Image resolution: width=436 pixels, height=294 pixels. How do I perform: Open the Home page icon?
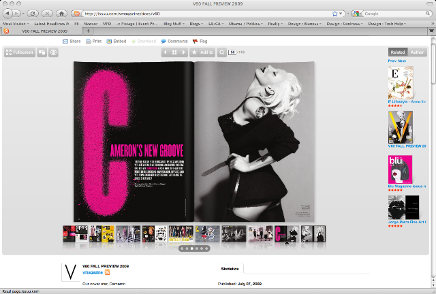point(61,14)
